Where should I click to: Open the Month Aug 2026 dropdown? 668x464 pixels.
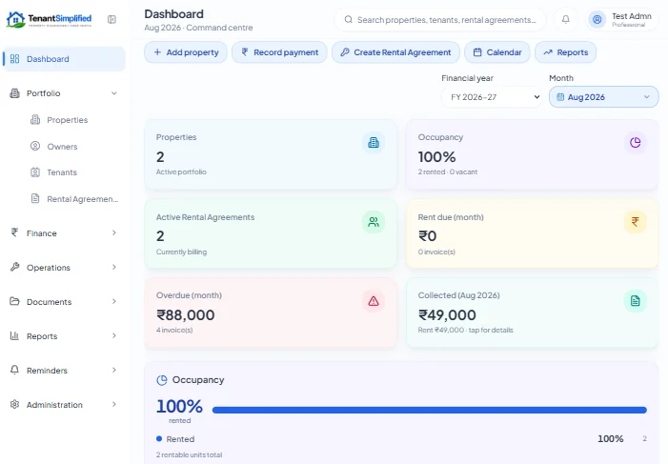coord(603,97)
